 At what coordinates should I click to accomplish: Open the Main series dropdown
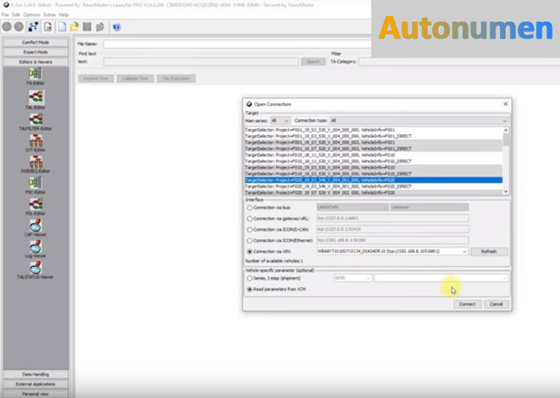pos(280,121)
